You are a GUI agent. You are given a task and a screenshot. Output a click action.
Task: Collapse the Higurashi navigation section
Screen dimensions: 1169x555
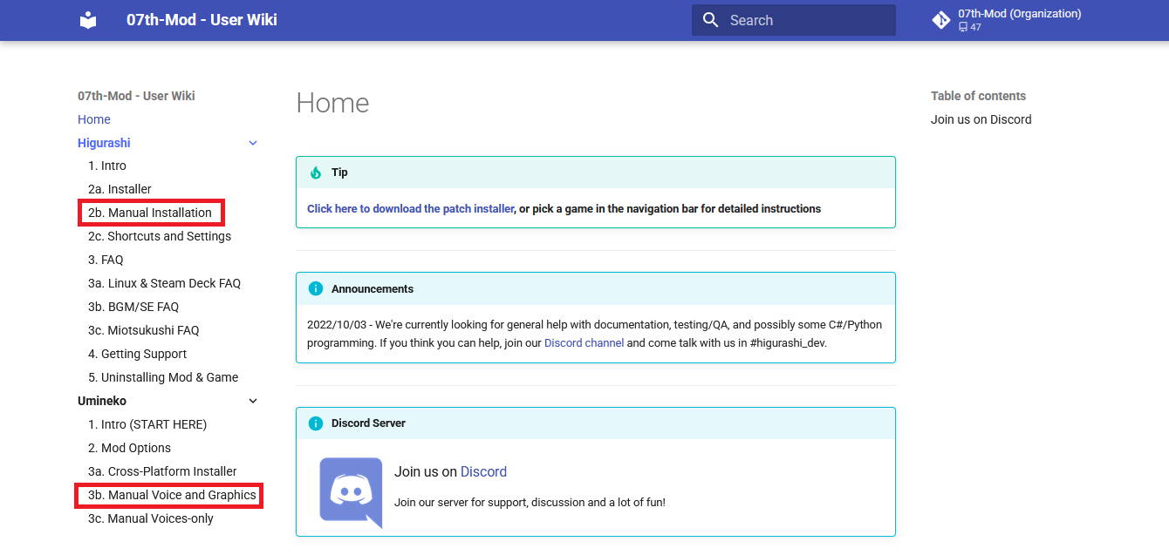pyautogui.click(x=253, y=143)
